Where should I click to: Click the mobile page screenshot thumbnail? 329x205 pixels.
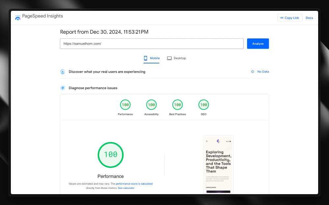tap(218, 165)
